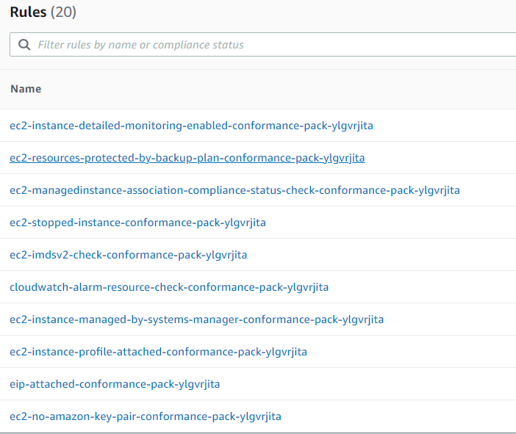Open ec2-stopped-instance conformance pack rule
The image size is (516, 434).
pyautogui.click(x=137, y=223)
